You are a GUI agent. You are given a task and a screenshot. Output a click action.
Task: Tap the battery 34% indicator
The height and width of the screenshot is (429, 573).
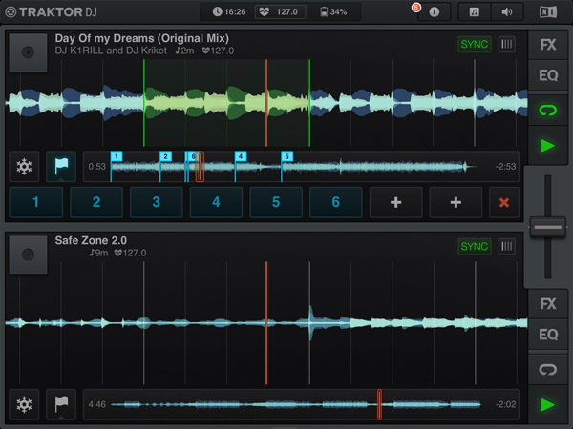(333, 12)
